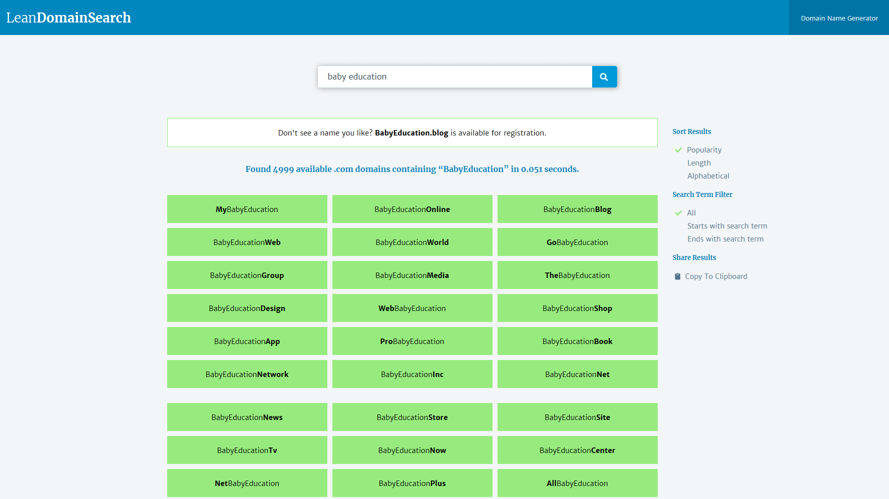Click the search magnifier icon
The width and height of the screenshot is (889, 499).
coord(604,76)
